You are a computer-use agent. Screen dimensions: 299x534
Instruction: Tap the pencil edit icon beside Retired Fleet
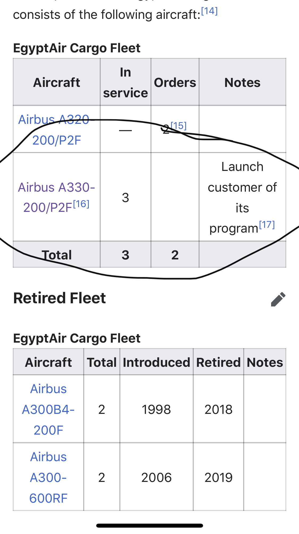pos(278,299)
